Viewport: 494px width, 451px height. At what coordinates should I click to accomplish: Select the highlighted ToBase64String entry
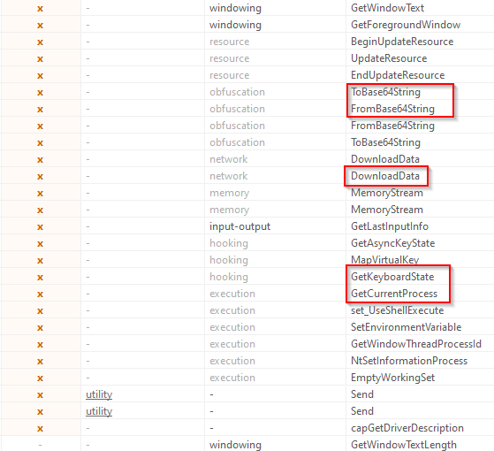(x=385, y=92)
